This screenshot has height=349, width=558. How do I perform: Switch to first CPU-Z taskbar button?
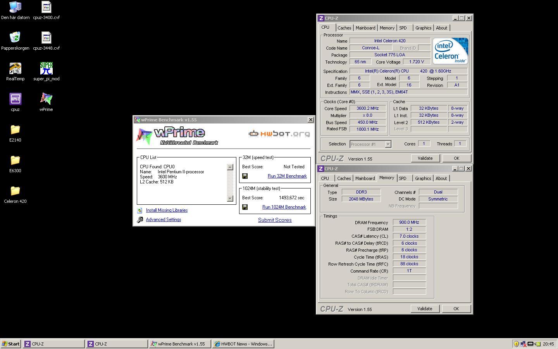pyautogui.click(x=53, y=344)
